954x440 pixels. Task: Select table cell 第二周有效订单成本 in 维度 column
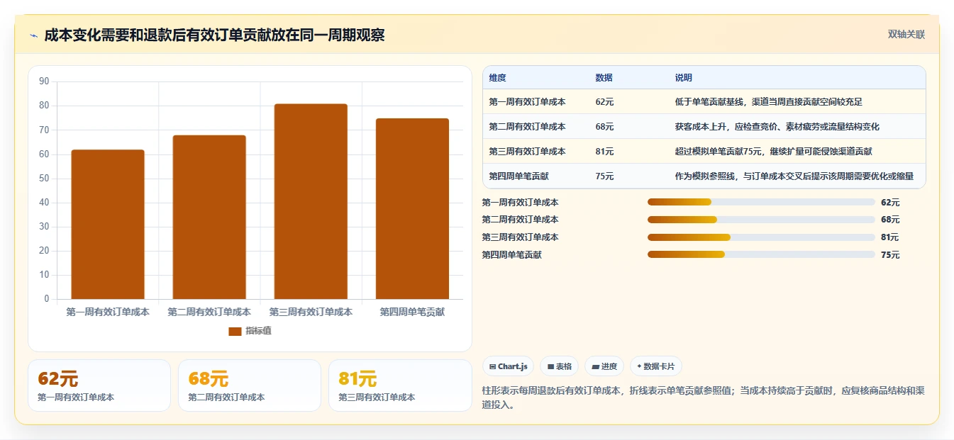pyautogui.click(x=527, y=127)
